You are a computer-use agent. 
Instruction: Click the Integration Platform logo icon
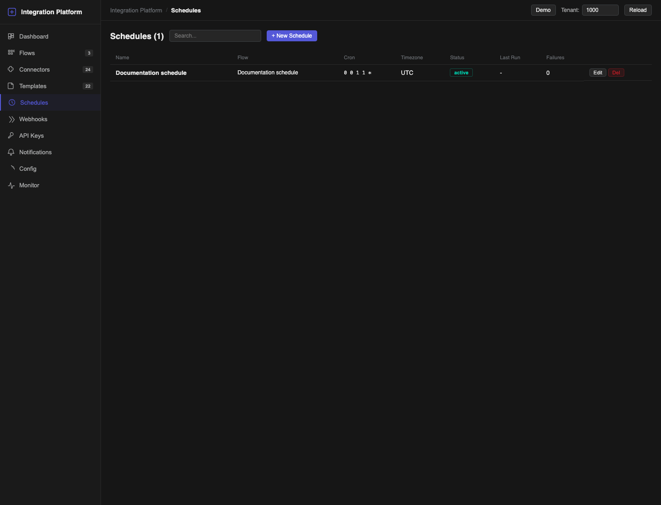pyautogui.click(x=12, y=12)
